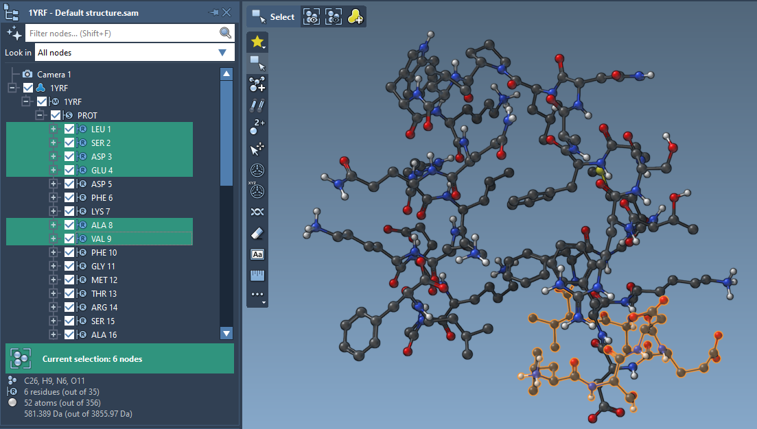Uncheck the PROT node checkbox
Viewport: 757px width, 429px height.
55,115
